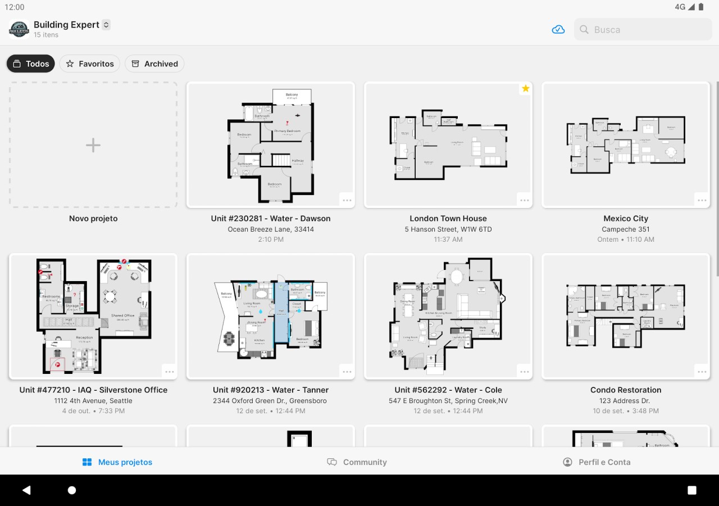Screen dimensions: 719x506
Task: Open three-dot menu on London Town House
Action: (524, 200)
